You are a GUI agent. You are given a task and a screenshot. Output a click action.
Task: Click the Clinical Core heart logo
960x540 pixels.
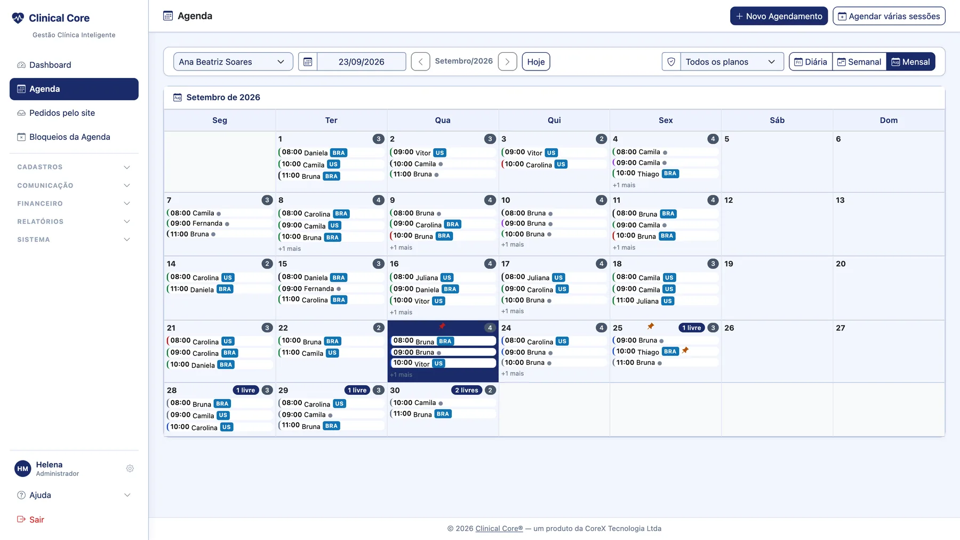[x=18, y=18]
